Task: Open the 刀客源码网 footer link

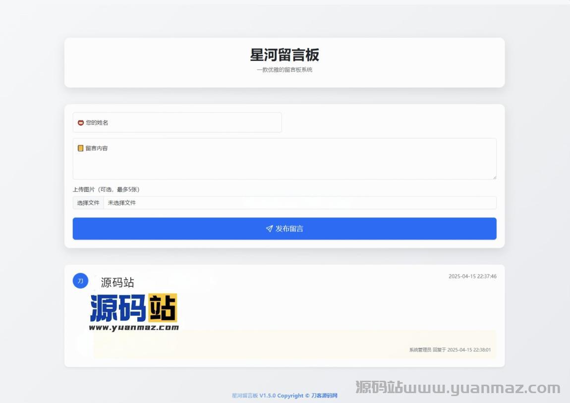Action: pyautogui.click(x=324, y=396)
